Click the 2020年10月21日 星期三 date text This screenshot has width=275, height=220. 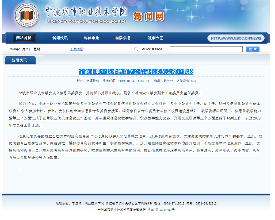tap(26, 49)
